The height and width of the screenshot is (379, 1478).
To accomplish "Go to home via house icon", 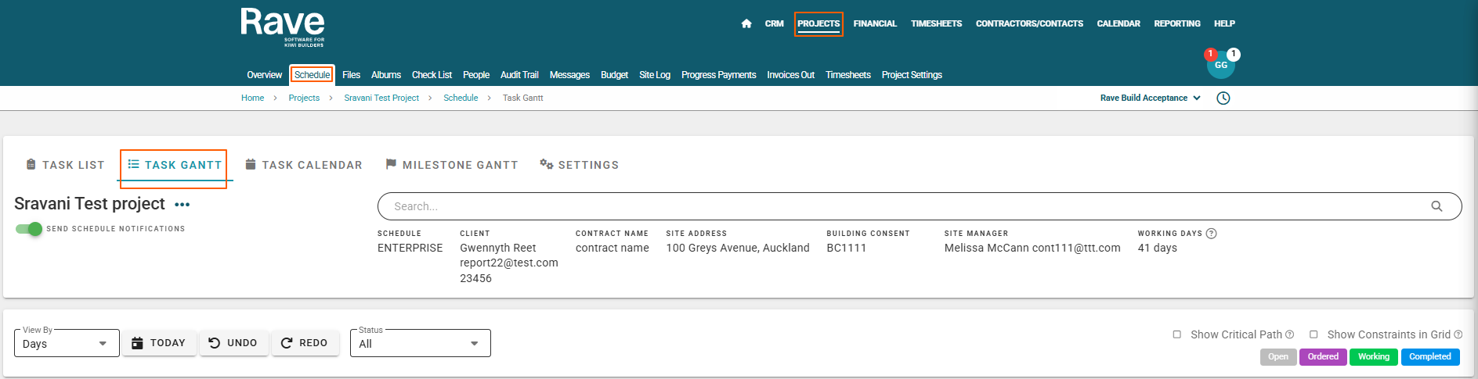I will [x=746, y=23].
